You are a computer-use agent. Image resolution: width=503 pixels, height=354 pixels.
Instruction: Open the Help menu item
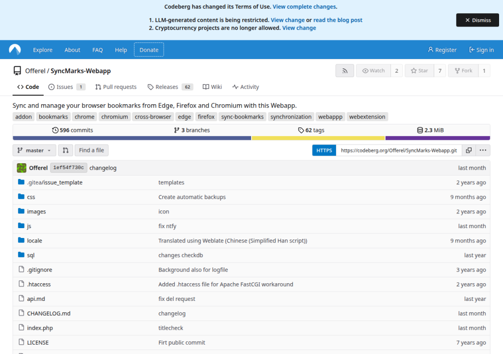coord(121,50)
